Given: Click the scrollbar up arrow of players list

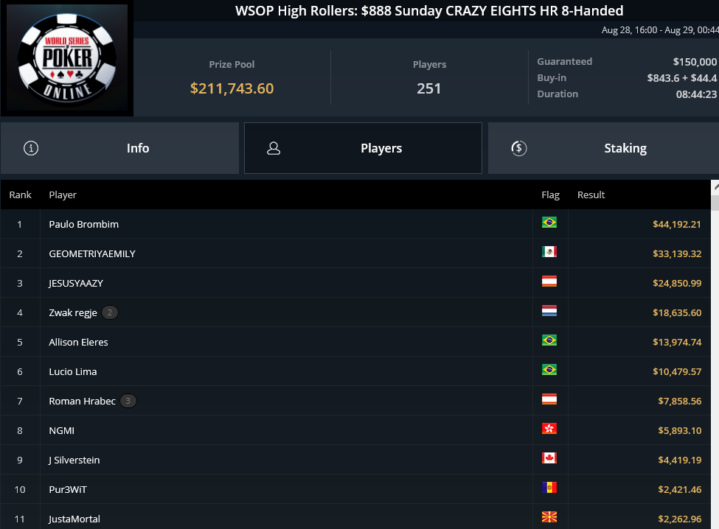Looking at the screenshot, I should 715,187.
